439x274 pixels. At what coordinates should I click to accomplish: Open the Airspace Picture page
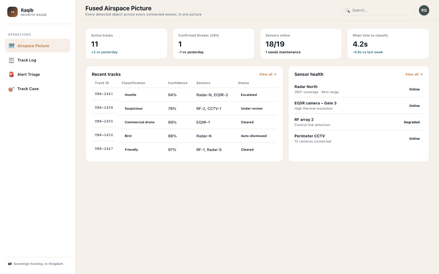[37, 46]
